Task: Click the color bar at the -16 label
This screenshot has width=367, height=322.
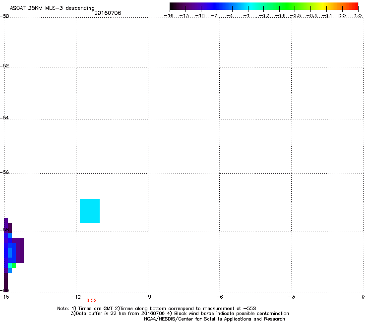Action: click(169, 16)
